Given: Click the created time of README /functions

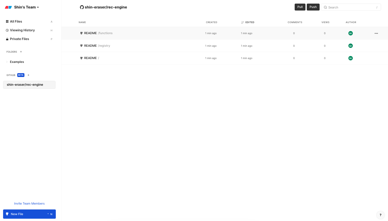Looking at the screenshot, I should 211,33.
